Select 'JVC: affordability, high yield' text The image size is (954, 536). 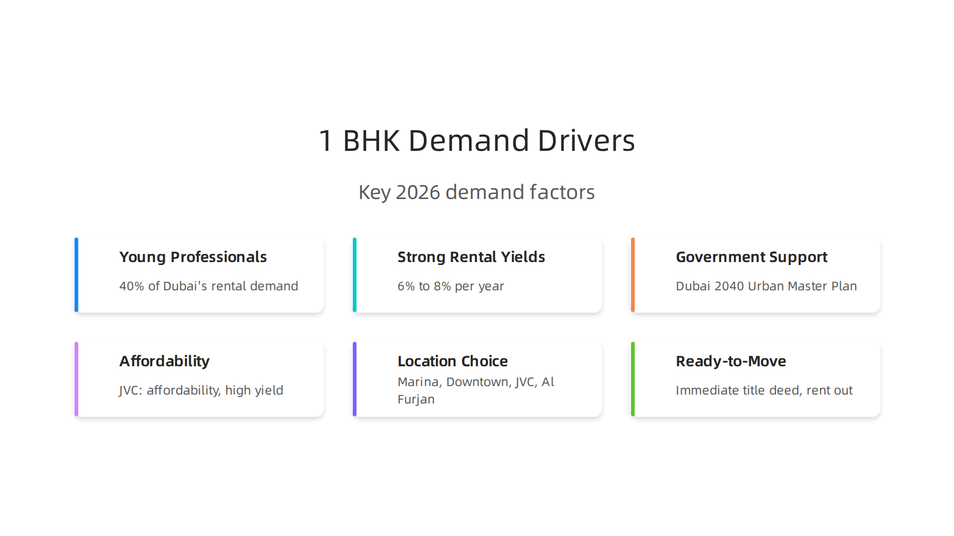201,391
